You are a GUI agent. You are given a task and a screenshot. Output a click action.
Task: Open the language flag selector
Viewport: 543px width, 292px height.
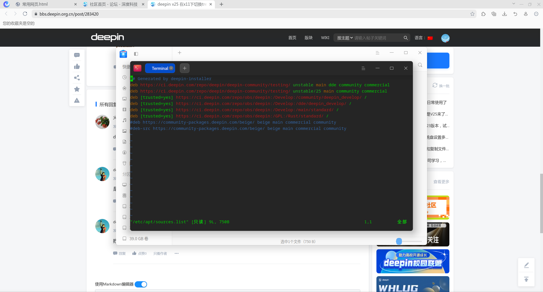point(430,38)
